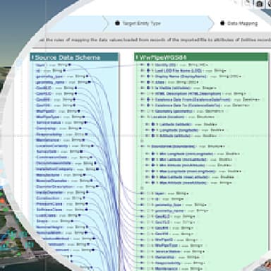Open type dropdown for Display Name attribute
The image size is (271, 271).
coord(230,76)
